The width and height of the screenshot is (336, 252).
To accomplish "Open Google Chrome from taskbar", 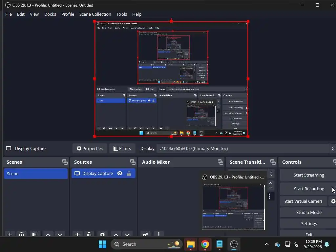I will click(205, 244).
